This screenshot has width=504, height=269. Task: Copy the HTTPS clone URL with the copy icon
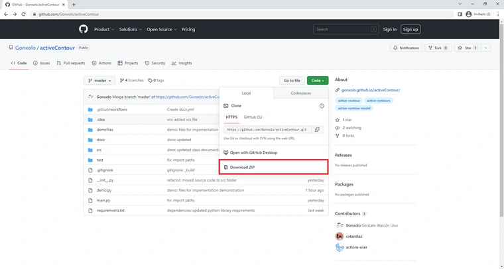point(317,130)
